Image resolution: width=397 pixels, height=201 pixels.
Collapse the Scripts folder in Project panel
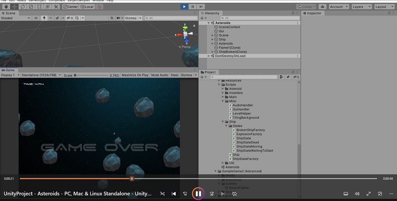click(x=219, y=84)
